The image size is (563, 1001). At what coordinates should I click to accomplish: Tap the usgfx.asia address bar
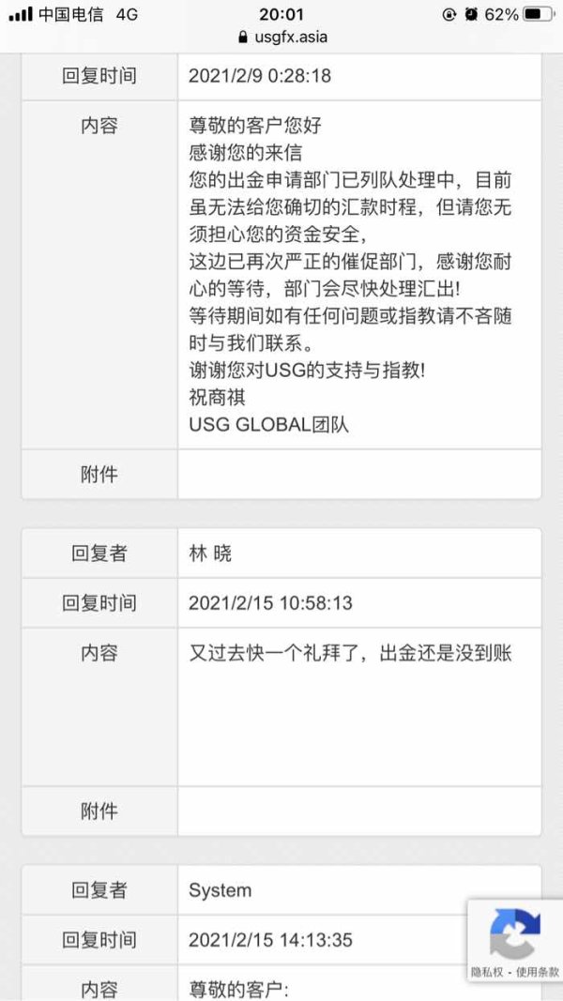(282, 37)
